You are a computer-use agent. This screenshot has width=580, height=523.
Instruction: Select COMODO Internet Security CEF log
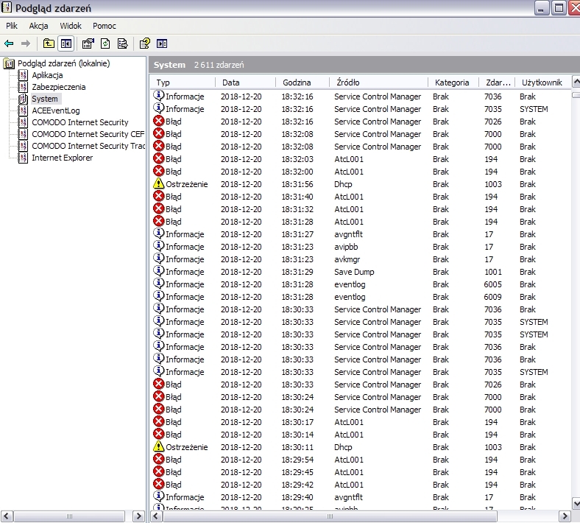point(88,134)
